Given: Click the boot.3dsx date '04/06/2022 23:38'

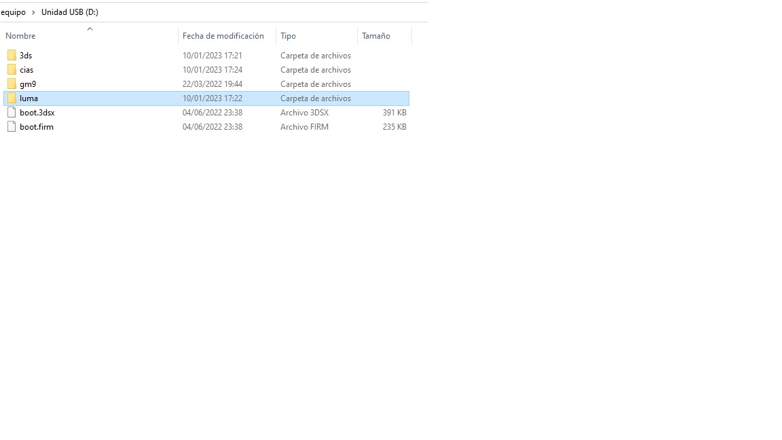Looking at the screenshot, I should tap(212, 113).
